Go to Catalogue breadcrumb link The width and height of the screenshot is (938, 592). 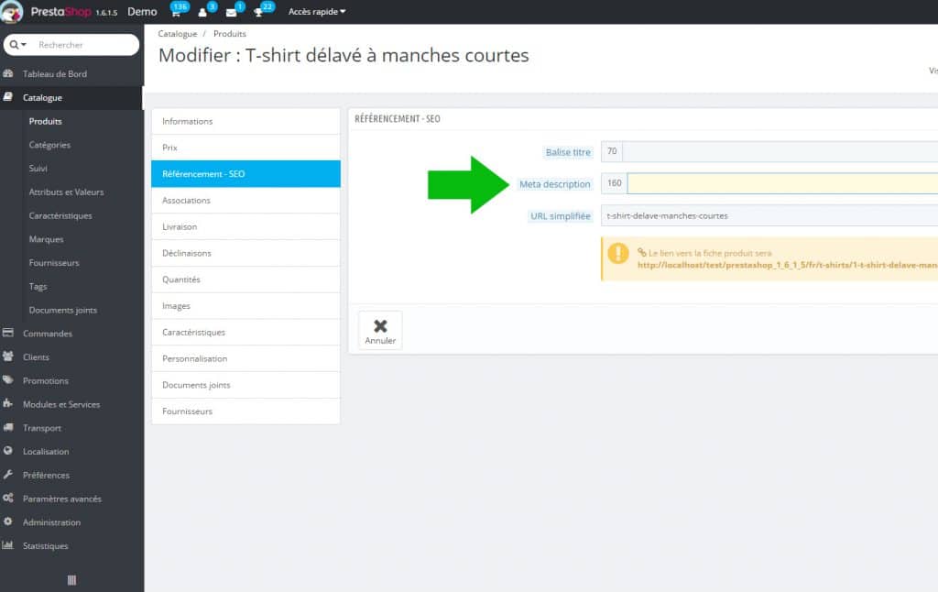(178, 34)
